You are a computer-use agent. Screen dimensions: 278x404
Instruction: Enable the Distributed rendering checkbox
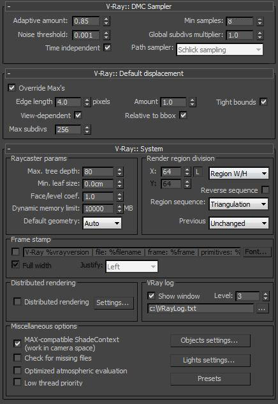pyautogui.click(x=17, y=301)
